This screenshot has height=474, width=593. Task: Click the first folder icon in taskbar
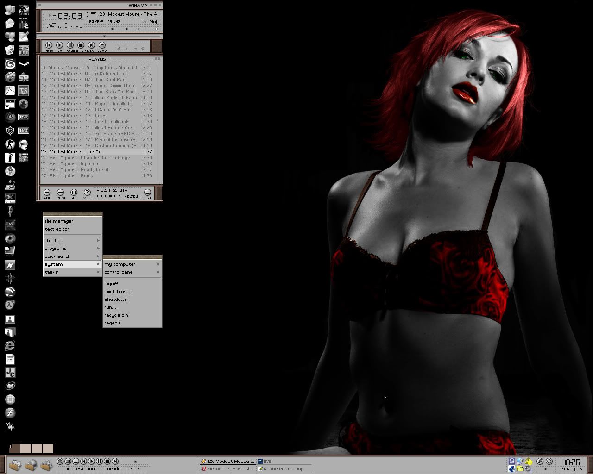click(x=15, y=465)
